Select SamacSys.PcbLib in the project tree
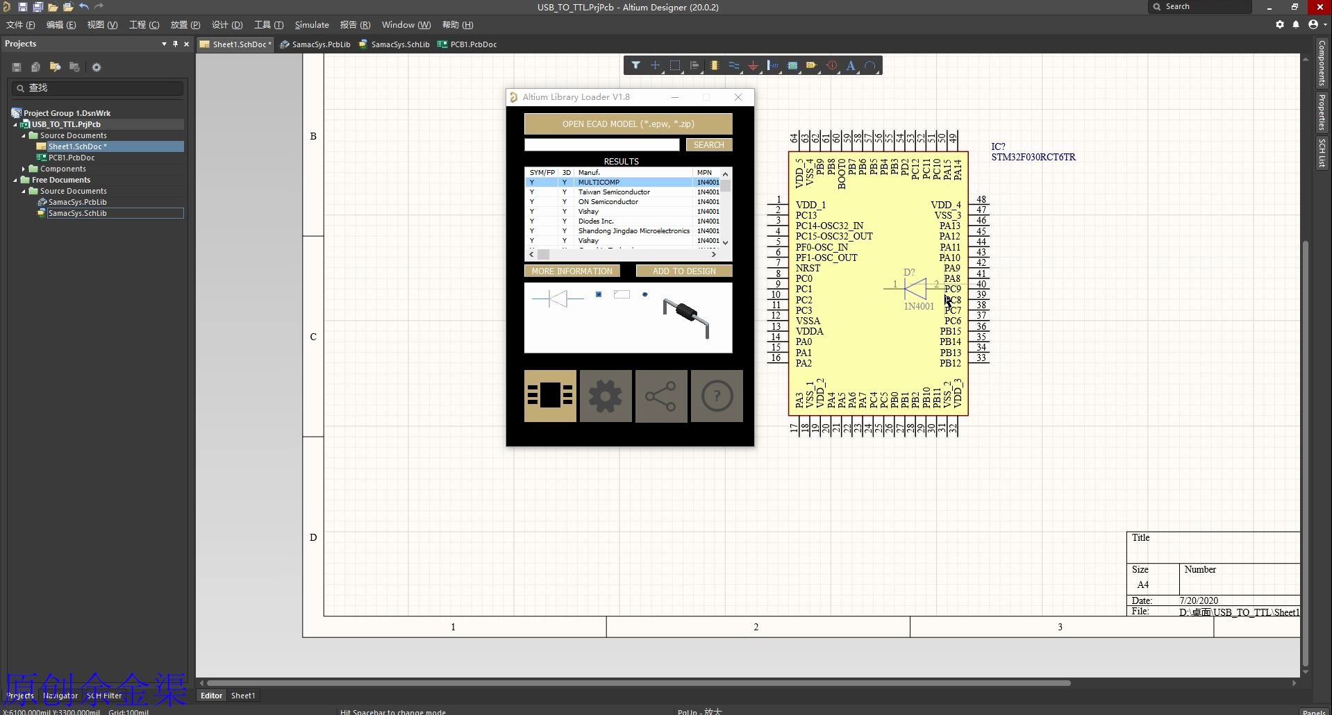This screenshot has width=1332, height=715. point(77,202)
